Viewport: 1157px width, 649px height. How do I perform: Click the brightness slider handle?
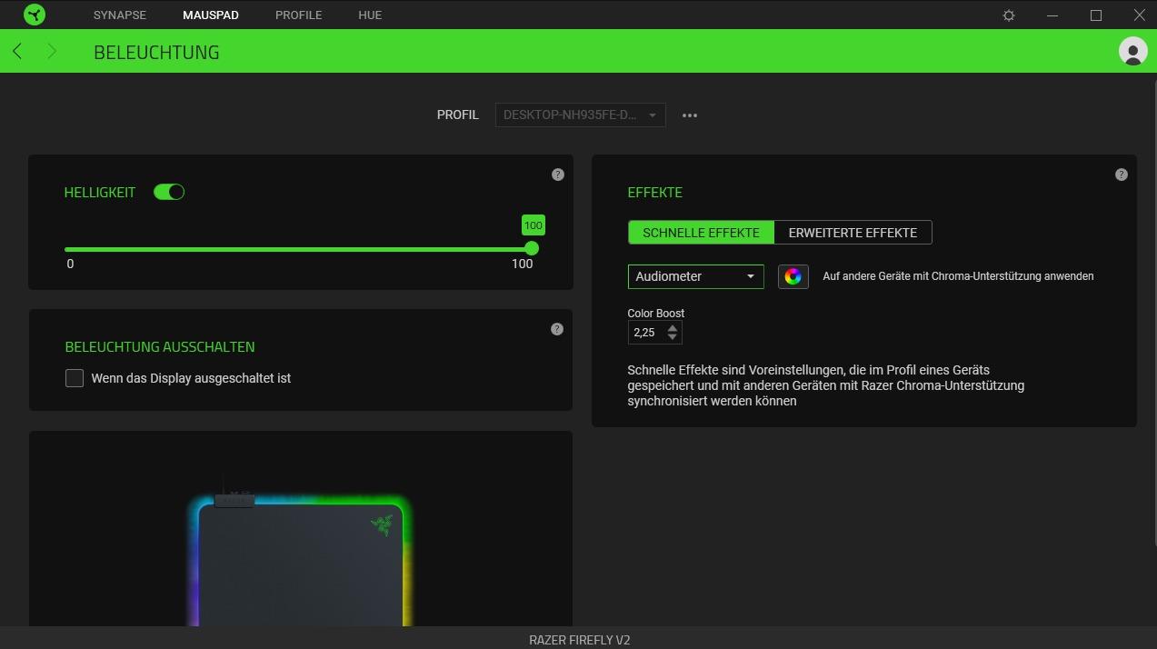tap(533, 248)
